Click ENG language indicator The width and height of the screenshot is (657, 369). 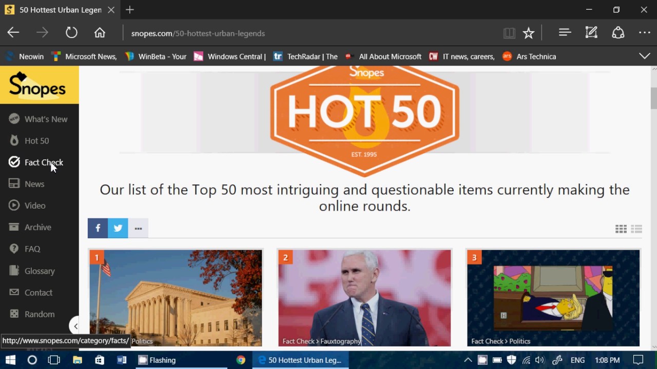(x=578, y=360)
